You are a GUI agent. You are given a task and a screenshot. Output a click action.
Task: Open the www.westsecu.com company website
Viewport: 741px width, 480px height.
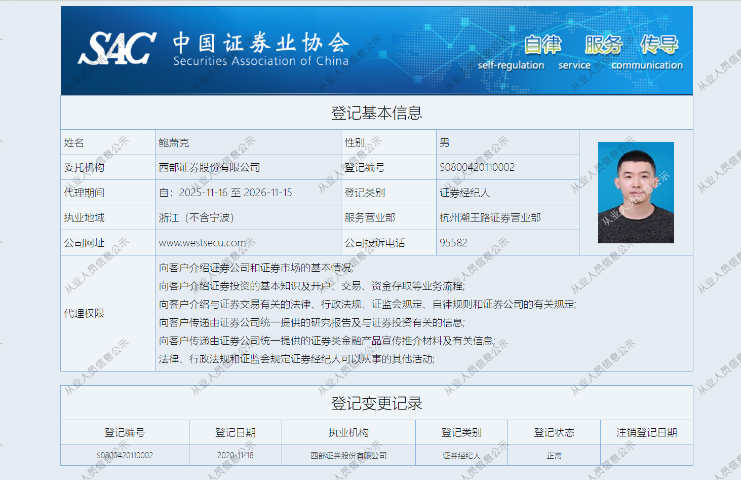202,243
